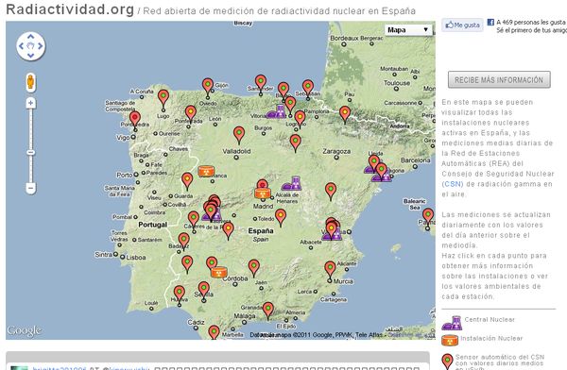This screenshot has width=567, height=370.
Task: Click the Instalación Nuclear legend icon
Action: [x=450, y=340]
